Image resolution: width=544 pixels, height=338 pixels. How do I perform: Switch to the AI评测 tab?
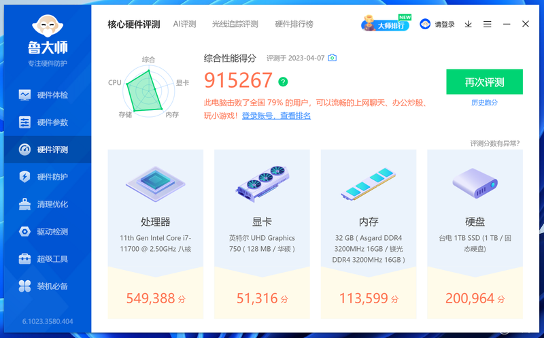[x=184, y=24]
